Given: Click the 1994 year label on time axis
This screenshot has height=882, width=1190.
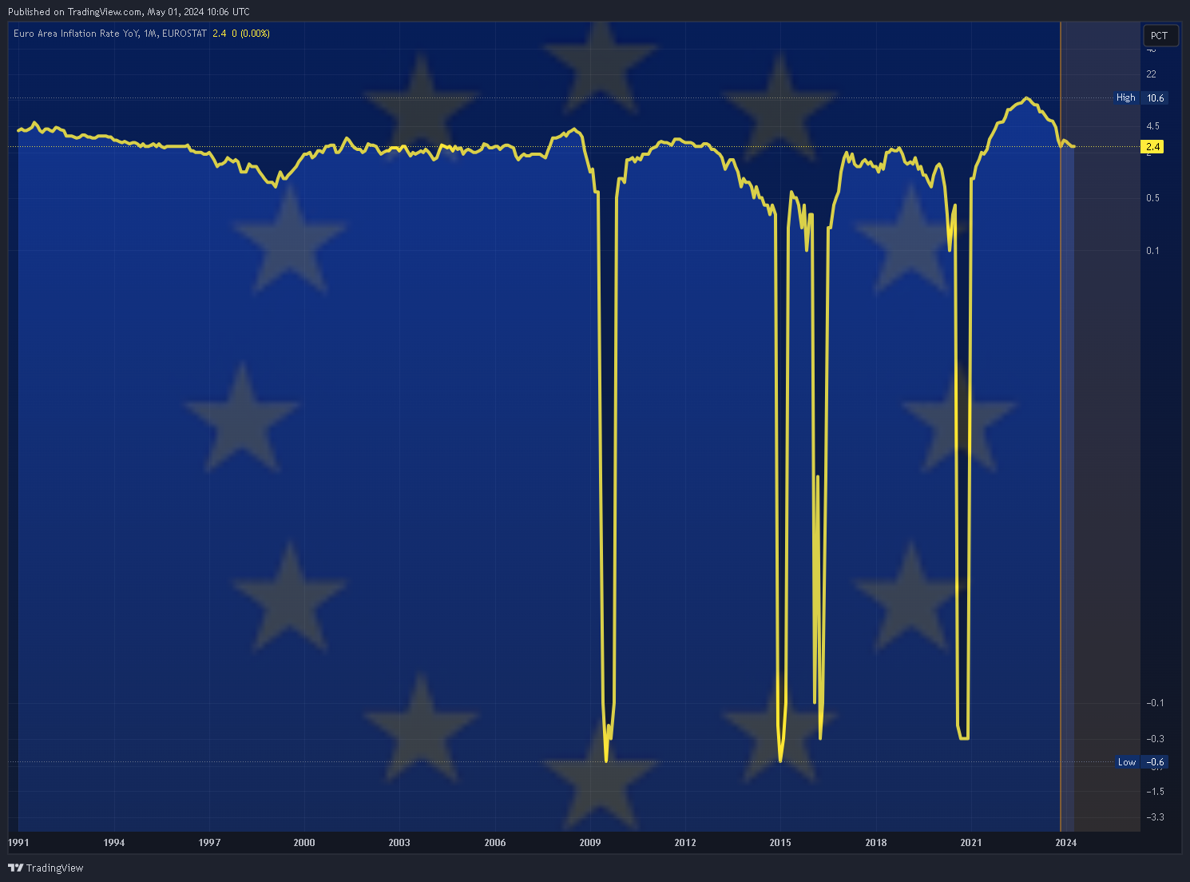Looking at the screenshot, I should [x=114, y=843].
